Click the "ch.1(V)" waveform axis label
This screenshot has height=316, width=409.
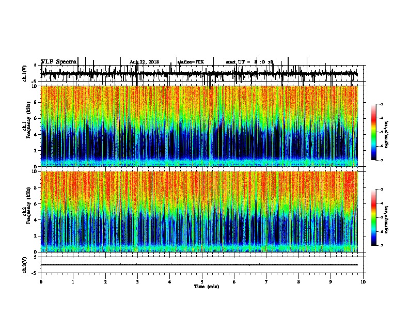coord(24,73)
